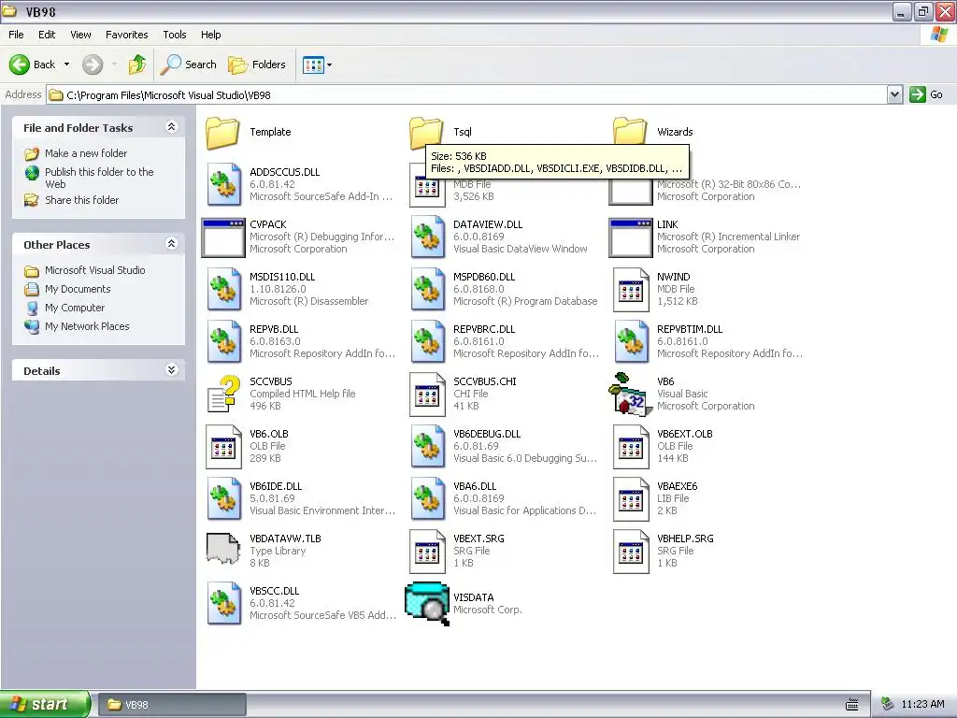This screenshot has width=957, height=718.
Task: Open the Help menu
Action: click(210, 35)
